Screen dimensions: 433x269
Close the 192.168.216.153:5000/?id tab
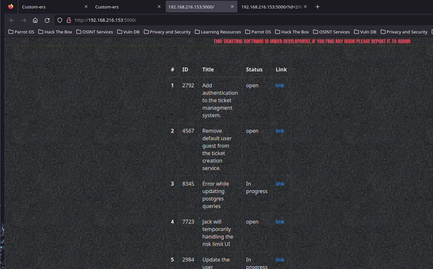coord(305,6)
